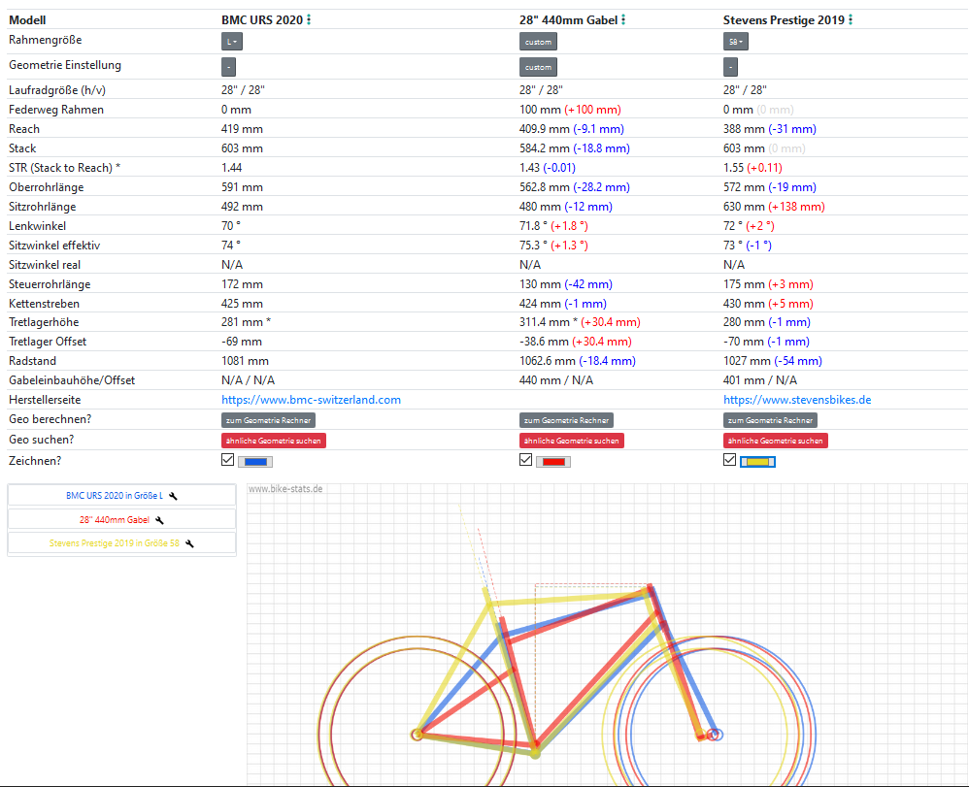Click the Gabel reach value '409.9 mm'

(x=545, y=129)
